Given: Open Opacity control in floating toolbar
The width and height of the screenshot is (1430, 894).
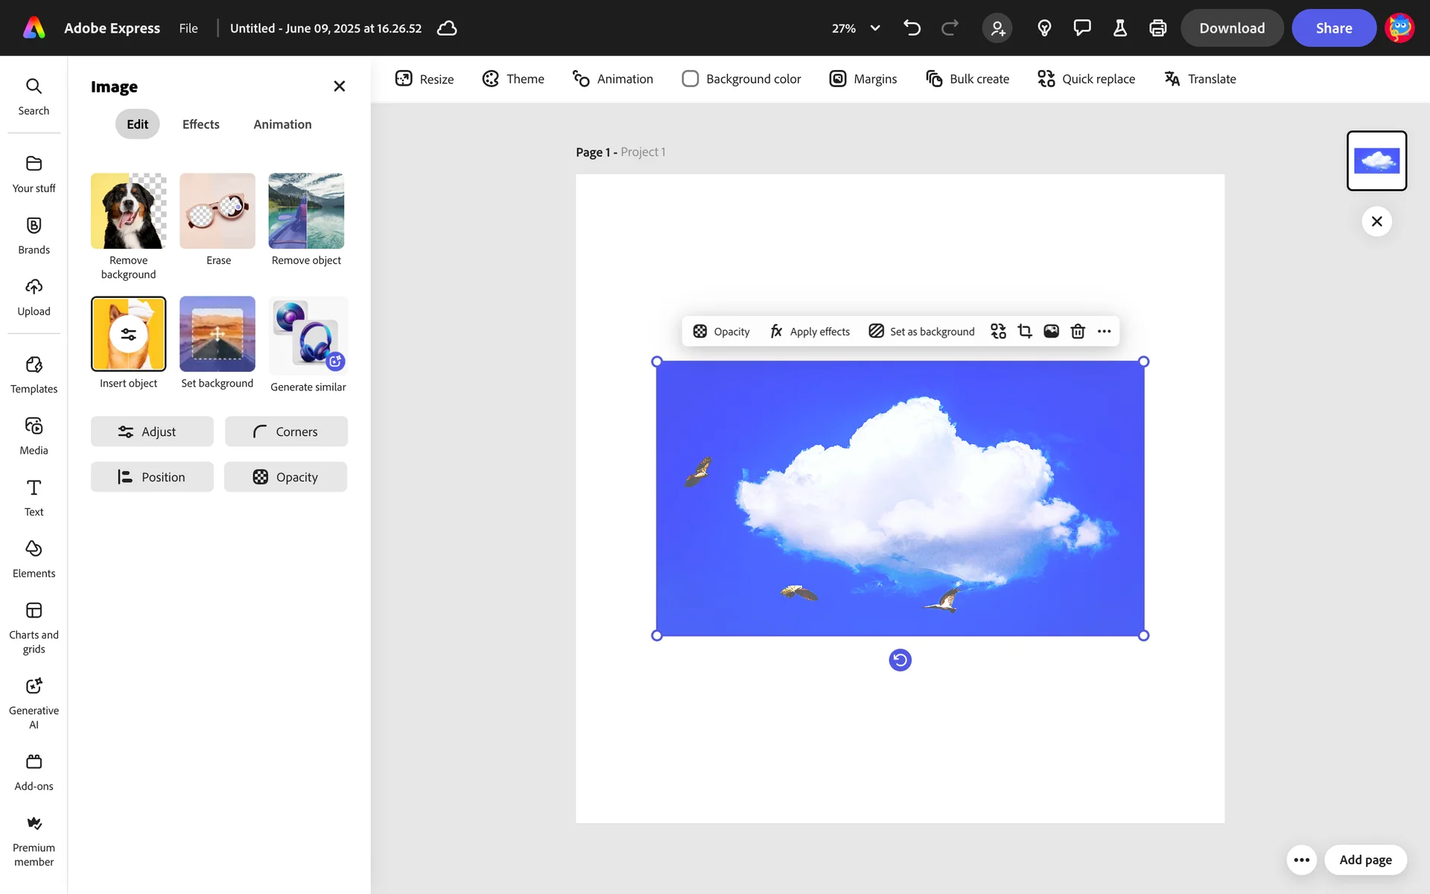Looking at the screenshot, I should (721, 332).
